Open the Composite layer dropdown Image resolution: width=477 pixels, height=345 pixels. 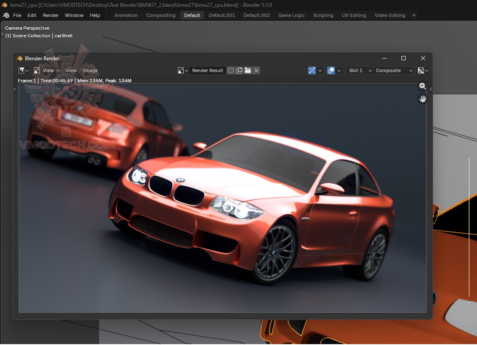(x=393, y=70)
